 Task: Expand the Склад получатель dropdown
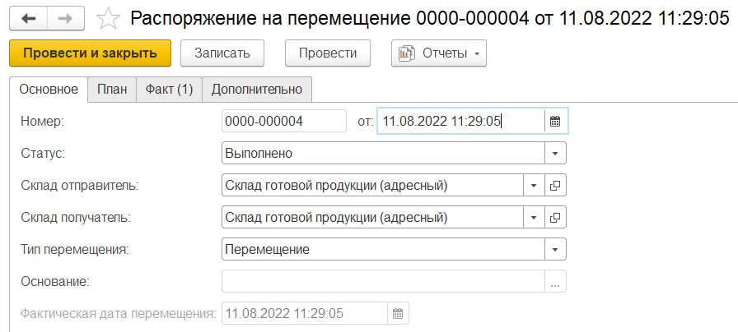coord(534,218)
